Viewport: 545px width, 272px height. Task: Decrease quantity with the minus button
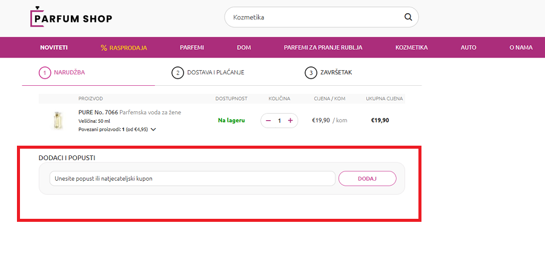[269, 120]
